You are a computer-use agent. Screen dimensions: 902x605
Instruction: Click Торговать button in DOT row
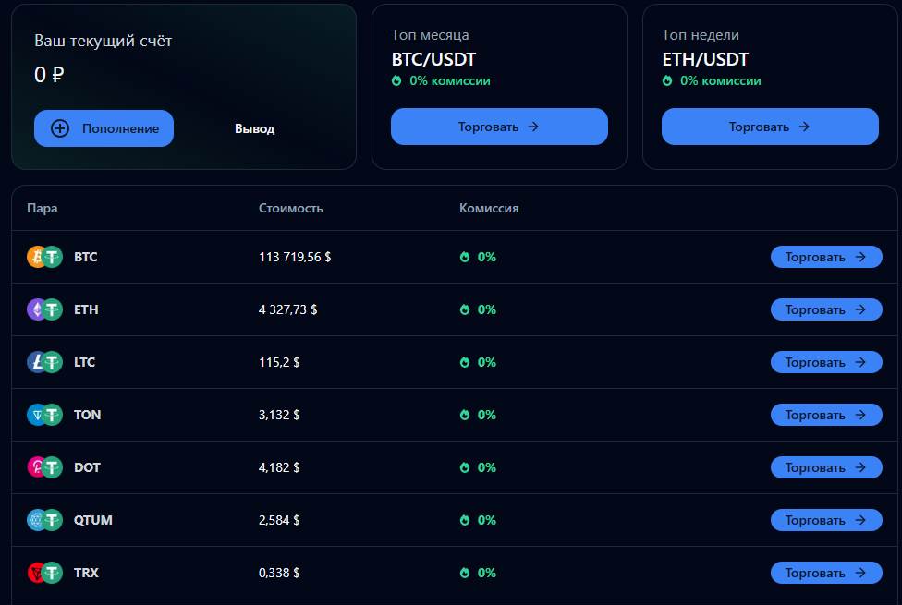pos(826,467)
